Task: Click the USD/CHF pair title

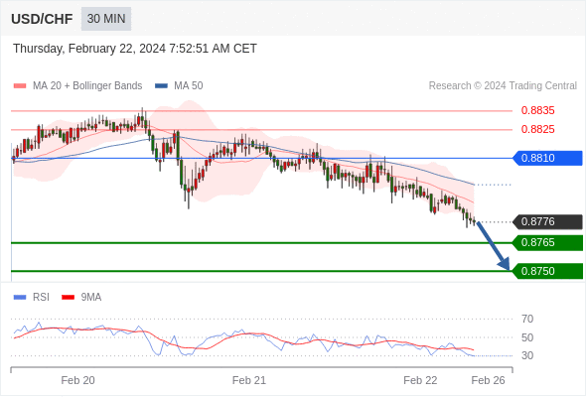Action: point(42,19)
